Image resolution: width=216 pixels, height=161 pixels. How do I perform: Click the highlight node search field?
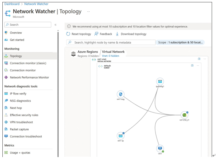(111, 43)
